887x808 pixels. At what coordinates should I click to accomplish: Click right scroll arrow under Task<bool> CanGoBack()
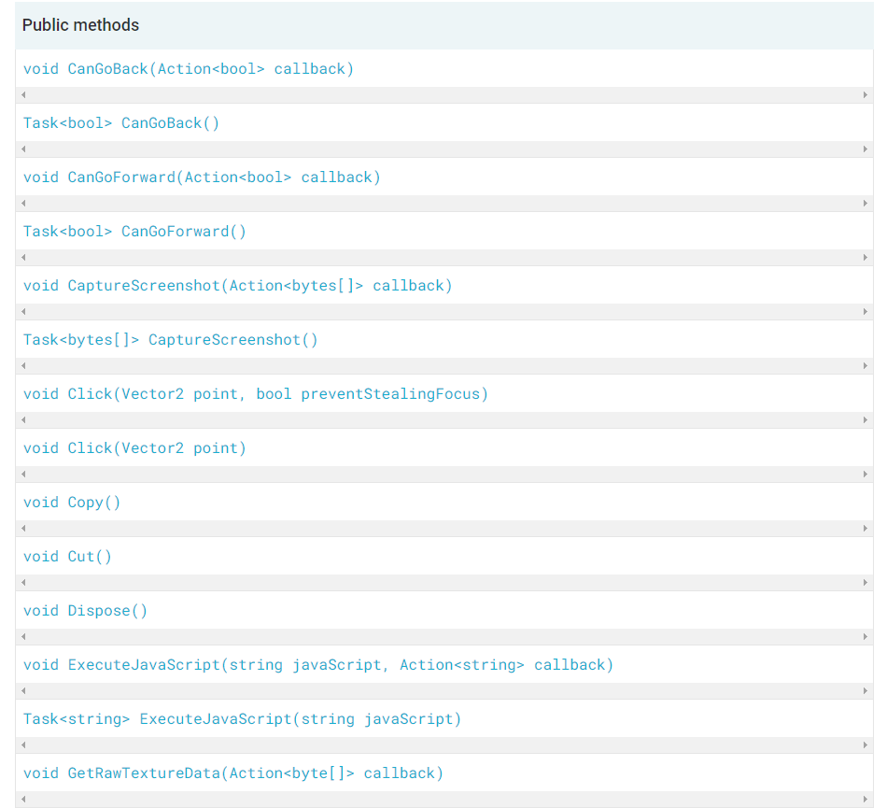click(865, 149)
